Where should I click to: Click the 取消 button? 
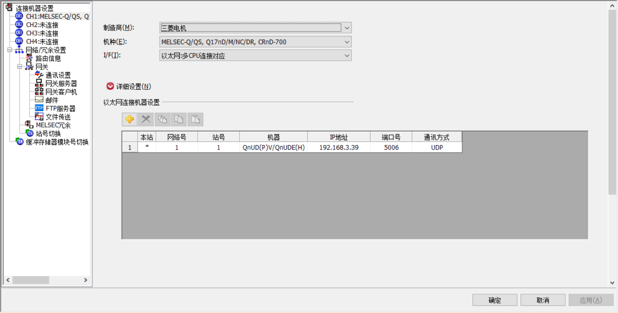pos(543,300)
